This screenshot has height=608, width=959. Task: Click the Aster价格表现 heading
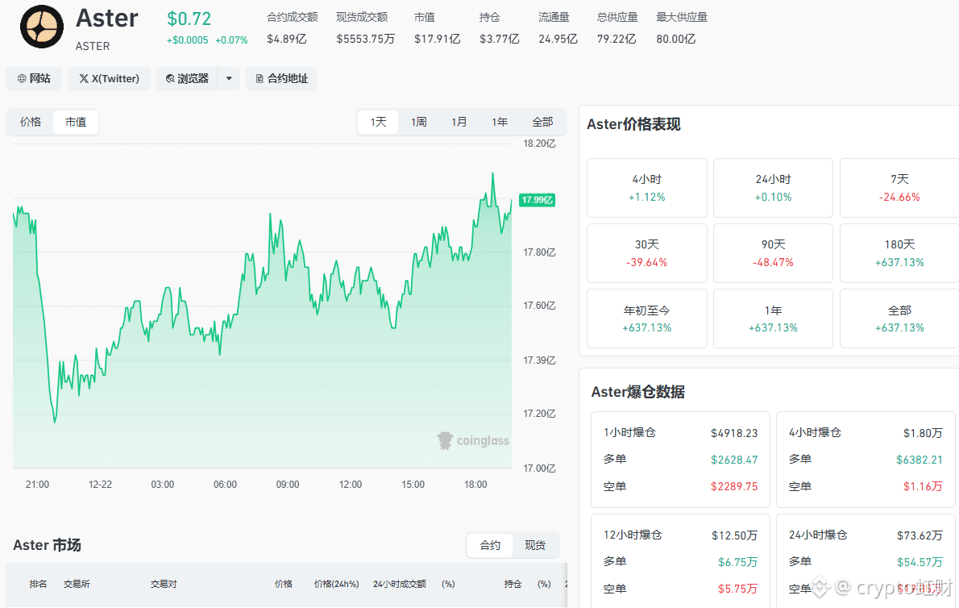tap(633, 124)
